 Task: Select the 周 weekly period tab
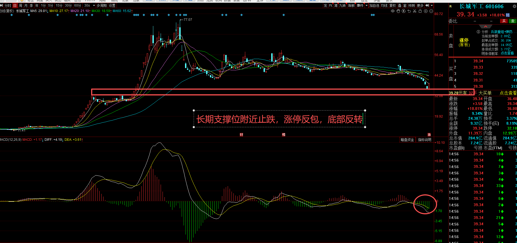(21, 5)
